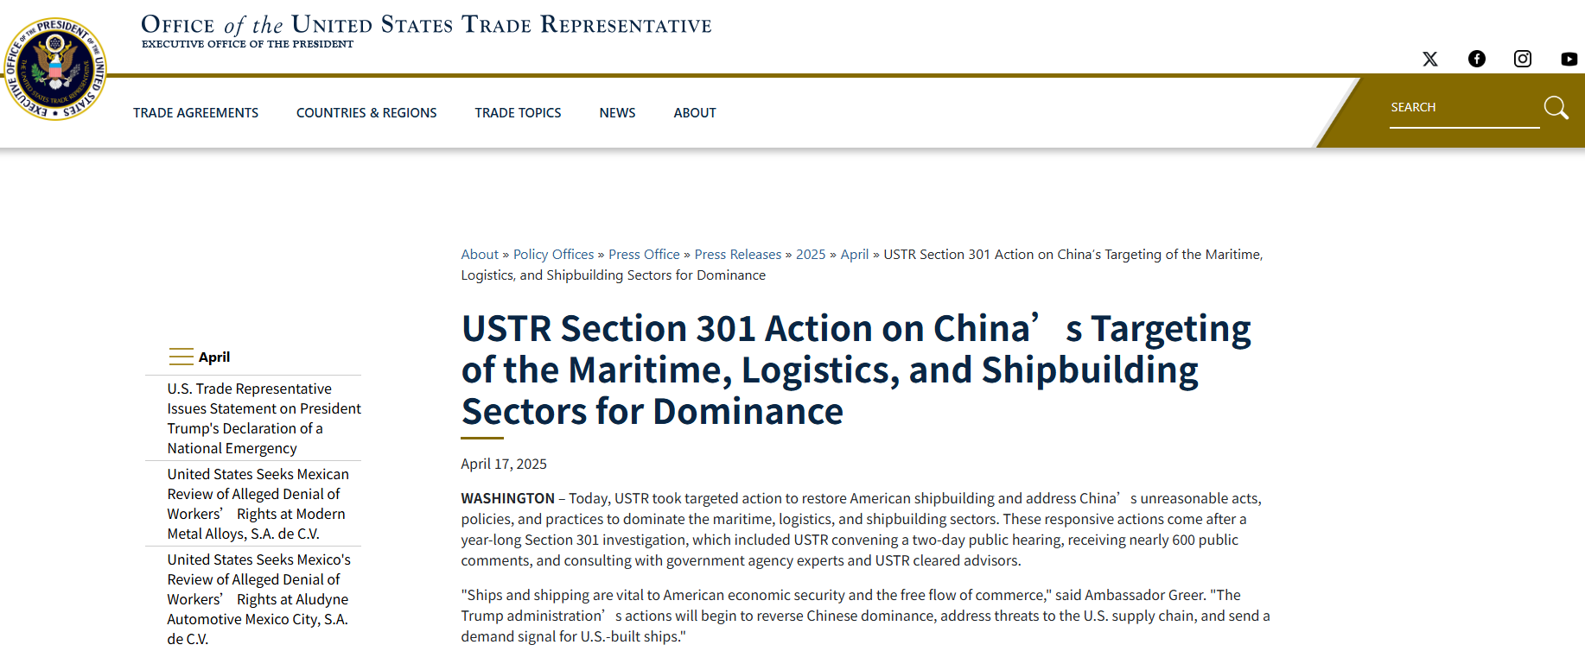This screenshot has height=651, width=1585.
Task: Navigate to the 2025 breadcrumb link
Action: (x=810, y=255)
